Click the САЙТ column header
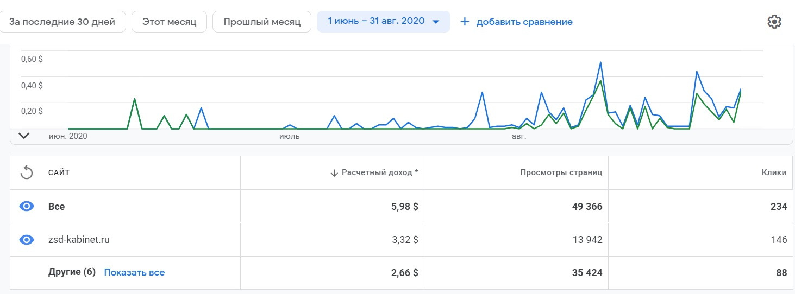 59,173
